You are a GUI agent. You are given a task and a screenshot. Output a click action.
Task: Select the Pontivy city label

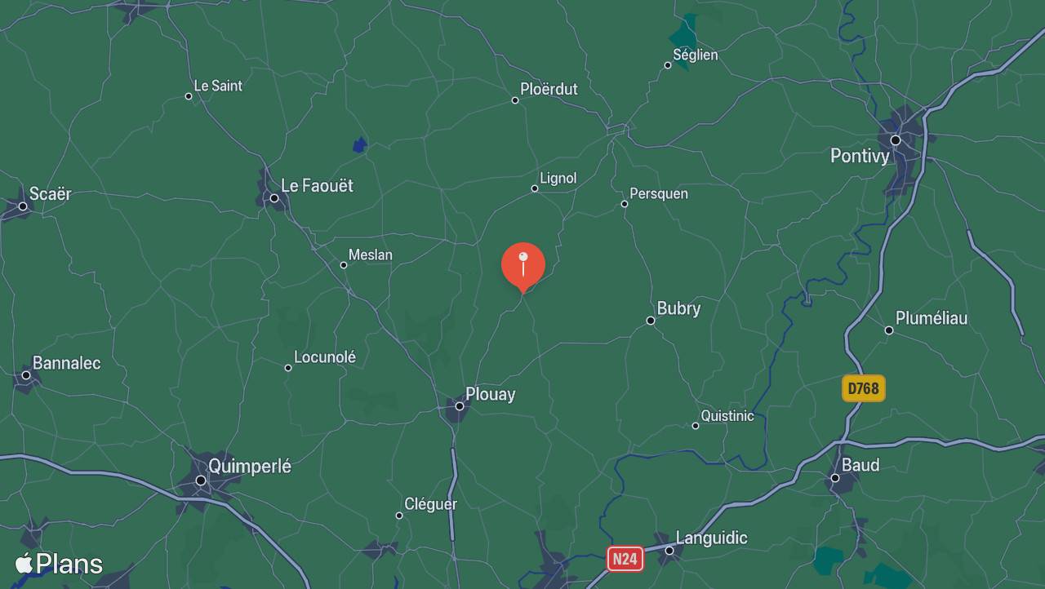[859, 156]
